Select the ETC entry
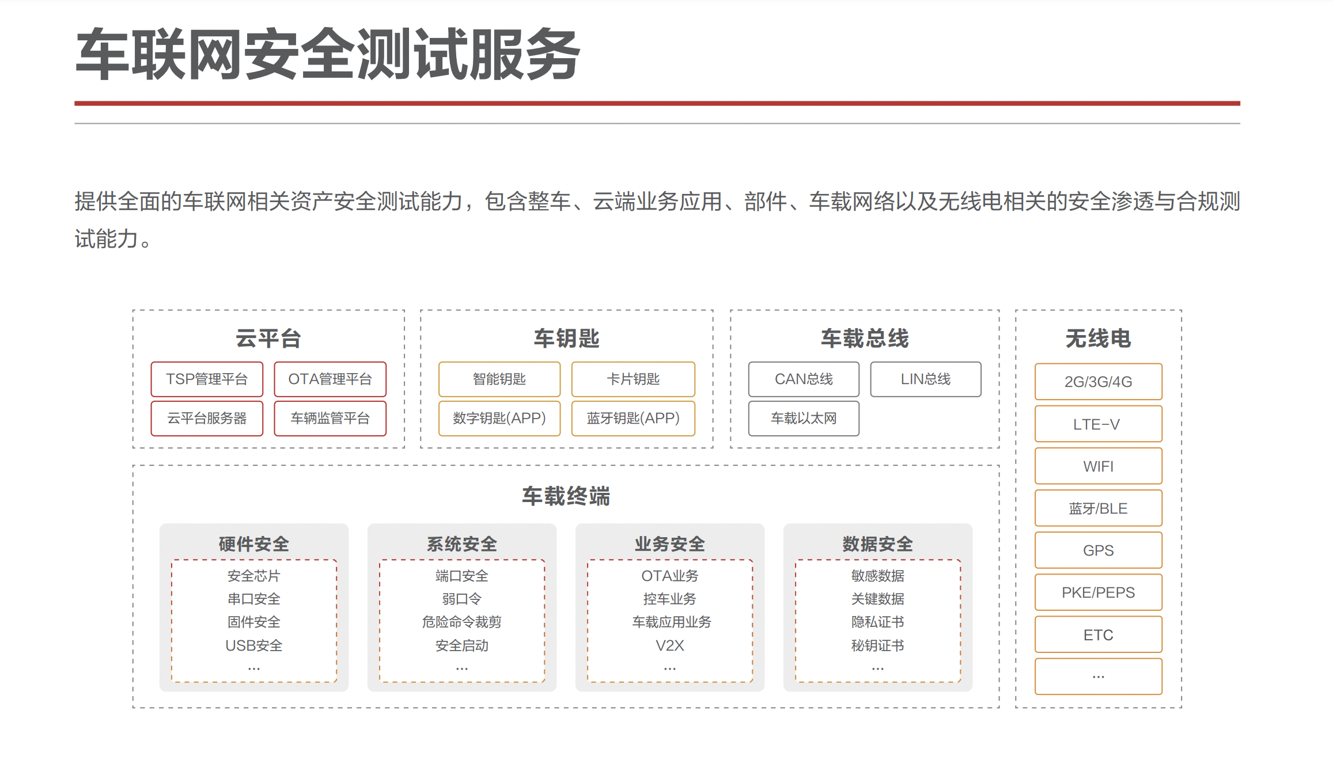Viewport: 1333px width, 760px height. tap(1097, 634)
